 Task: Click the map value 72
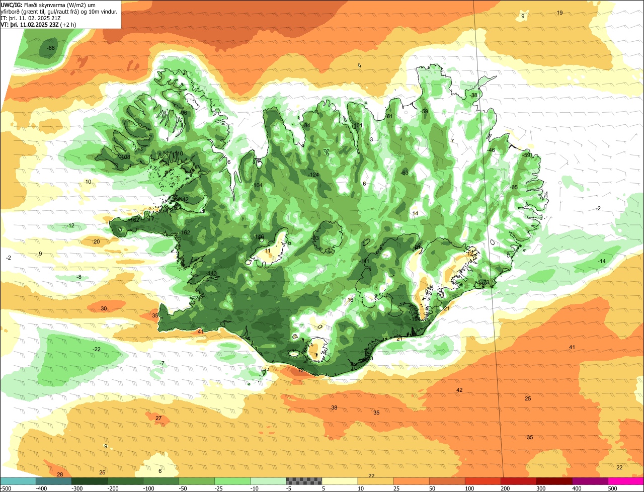tap(301, 370)
